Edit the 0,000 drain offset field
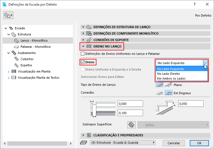This screenshot has width=214, height=149. tap(130, 104)
